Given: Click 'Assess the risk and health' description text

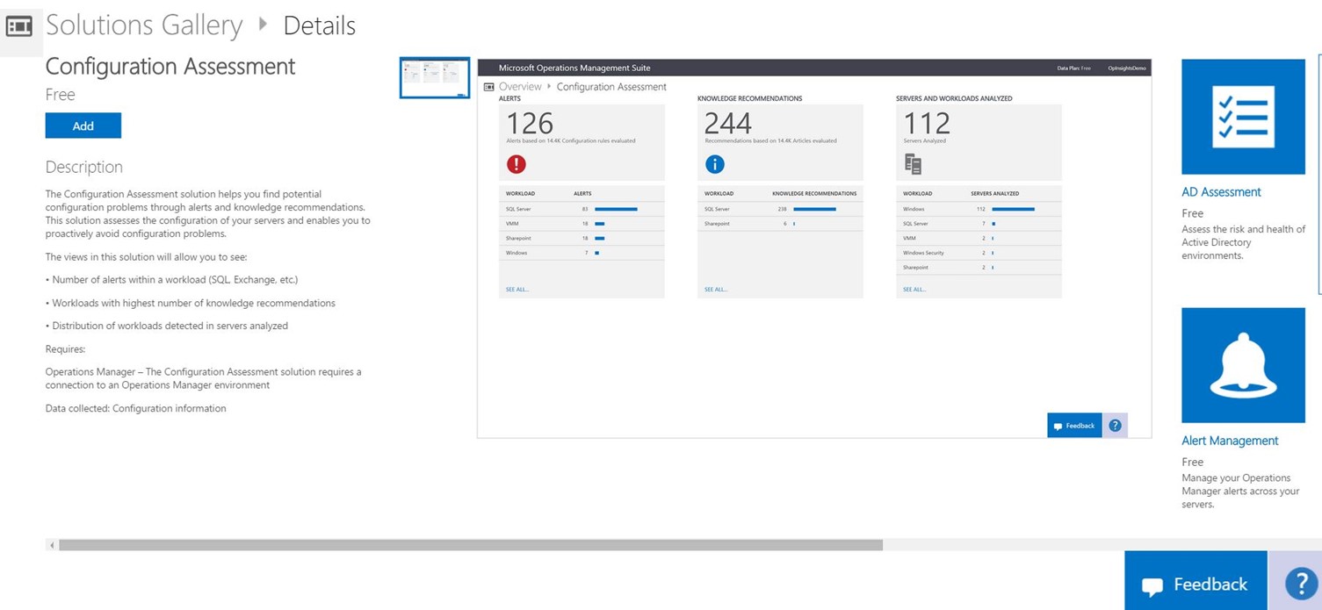Looking at the screenshot, I should (1244, 242).
